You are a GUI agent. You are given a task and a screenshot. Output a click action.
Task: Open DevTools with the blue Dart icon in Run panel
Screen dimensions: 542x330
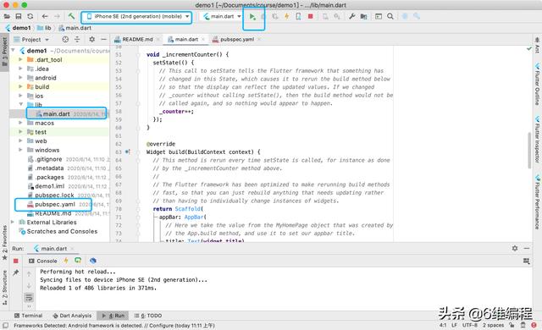coord(92,261)
